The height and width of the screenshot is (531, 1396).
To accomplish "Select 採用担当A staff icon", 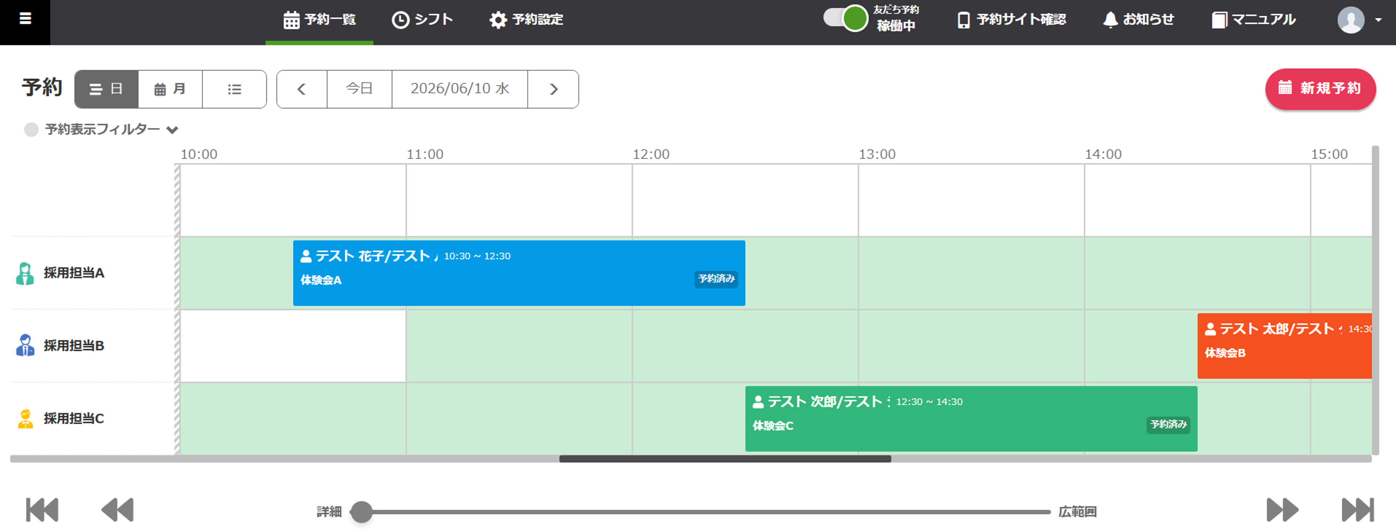I will [25, 273].
